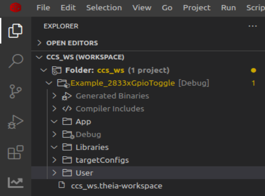Open the Selection menu

coord(104,8)
